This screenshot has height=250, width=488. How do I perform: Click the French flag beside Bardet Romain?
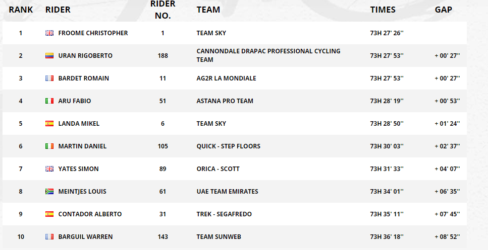click(49, 78)
